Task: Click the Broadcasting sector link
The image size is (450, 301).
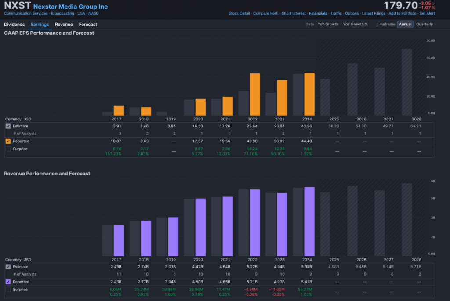Action: point(62,13)
